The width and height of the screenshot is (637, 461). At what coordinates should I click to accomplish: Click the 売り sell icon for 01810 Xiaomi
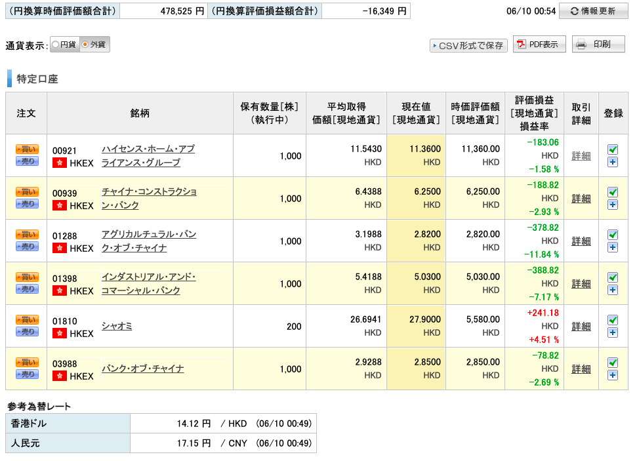(27, 332)
